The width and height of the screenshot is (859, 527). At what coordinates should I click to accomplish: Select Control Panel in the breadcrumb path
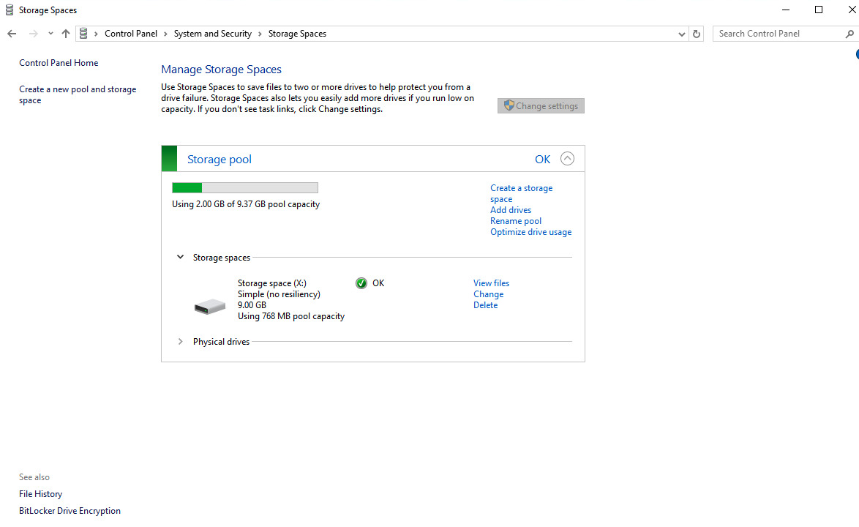point(131,34)
